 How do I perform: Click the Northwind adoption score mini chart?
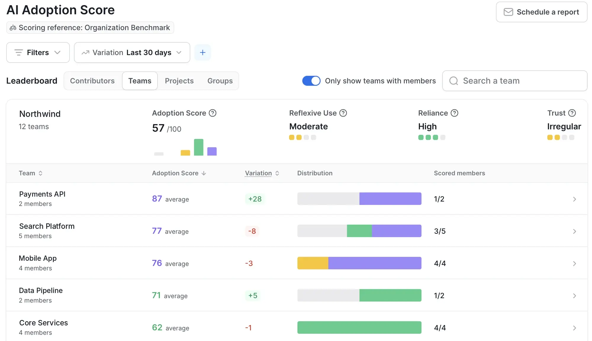click(x=185, y=147)
